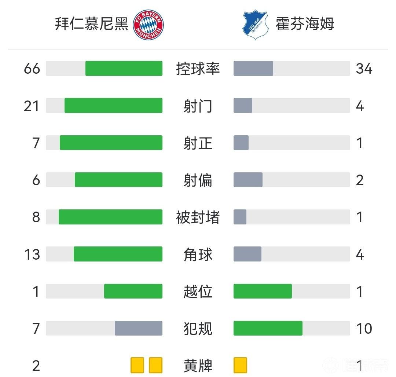Click Bayern's green 被封堵 blocked bar
The height and width of the screenshot is (377, 396).
click(110, 217)
